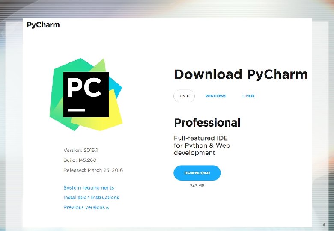Open the Installation Instructions link
The image size is (334, 231).
[91, 198]
